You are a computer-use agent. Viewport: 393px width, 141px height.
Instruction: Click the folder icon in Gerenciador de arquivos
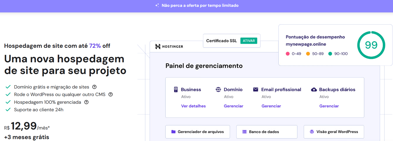coord(173,132)
